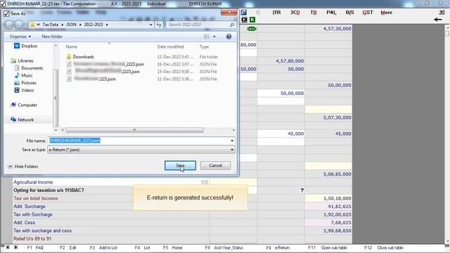Open the P&L menu
The image size is (450, 253).
(x=331, y=13)
